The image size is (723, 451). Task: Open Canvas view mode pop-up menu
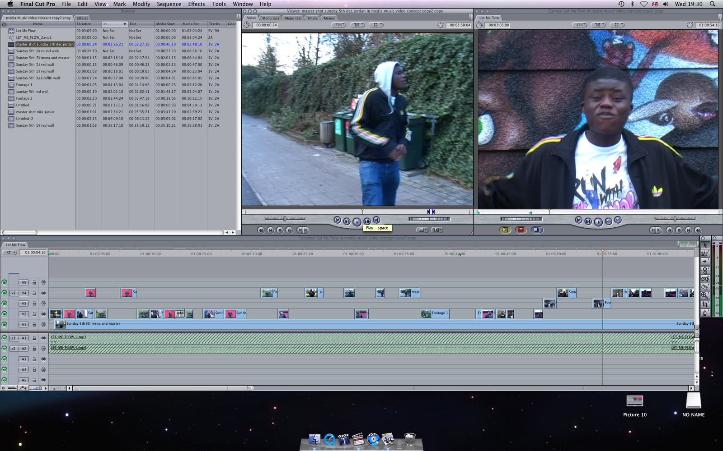[x=618, y=25]
